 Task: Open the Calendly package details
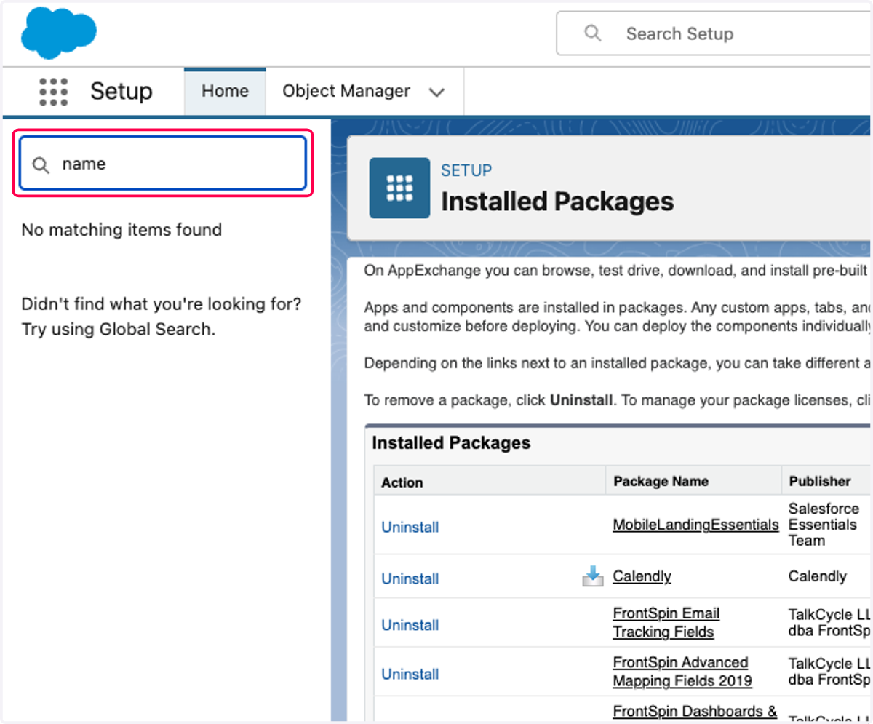click(642, 576)
